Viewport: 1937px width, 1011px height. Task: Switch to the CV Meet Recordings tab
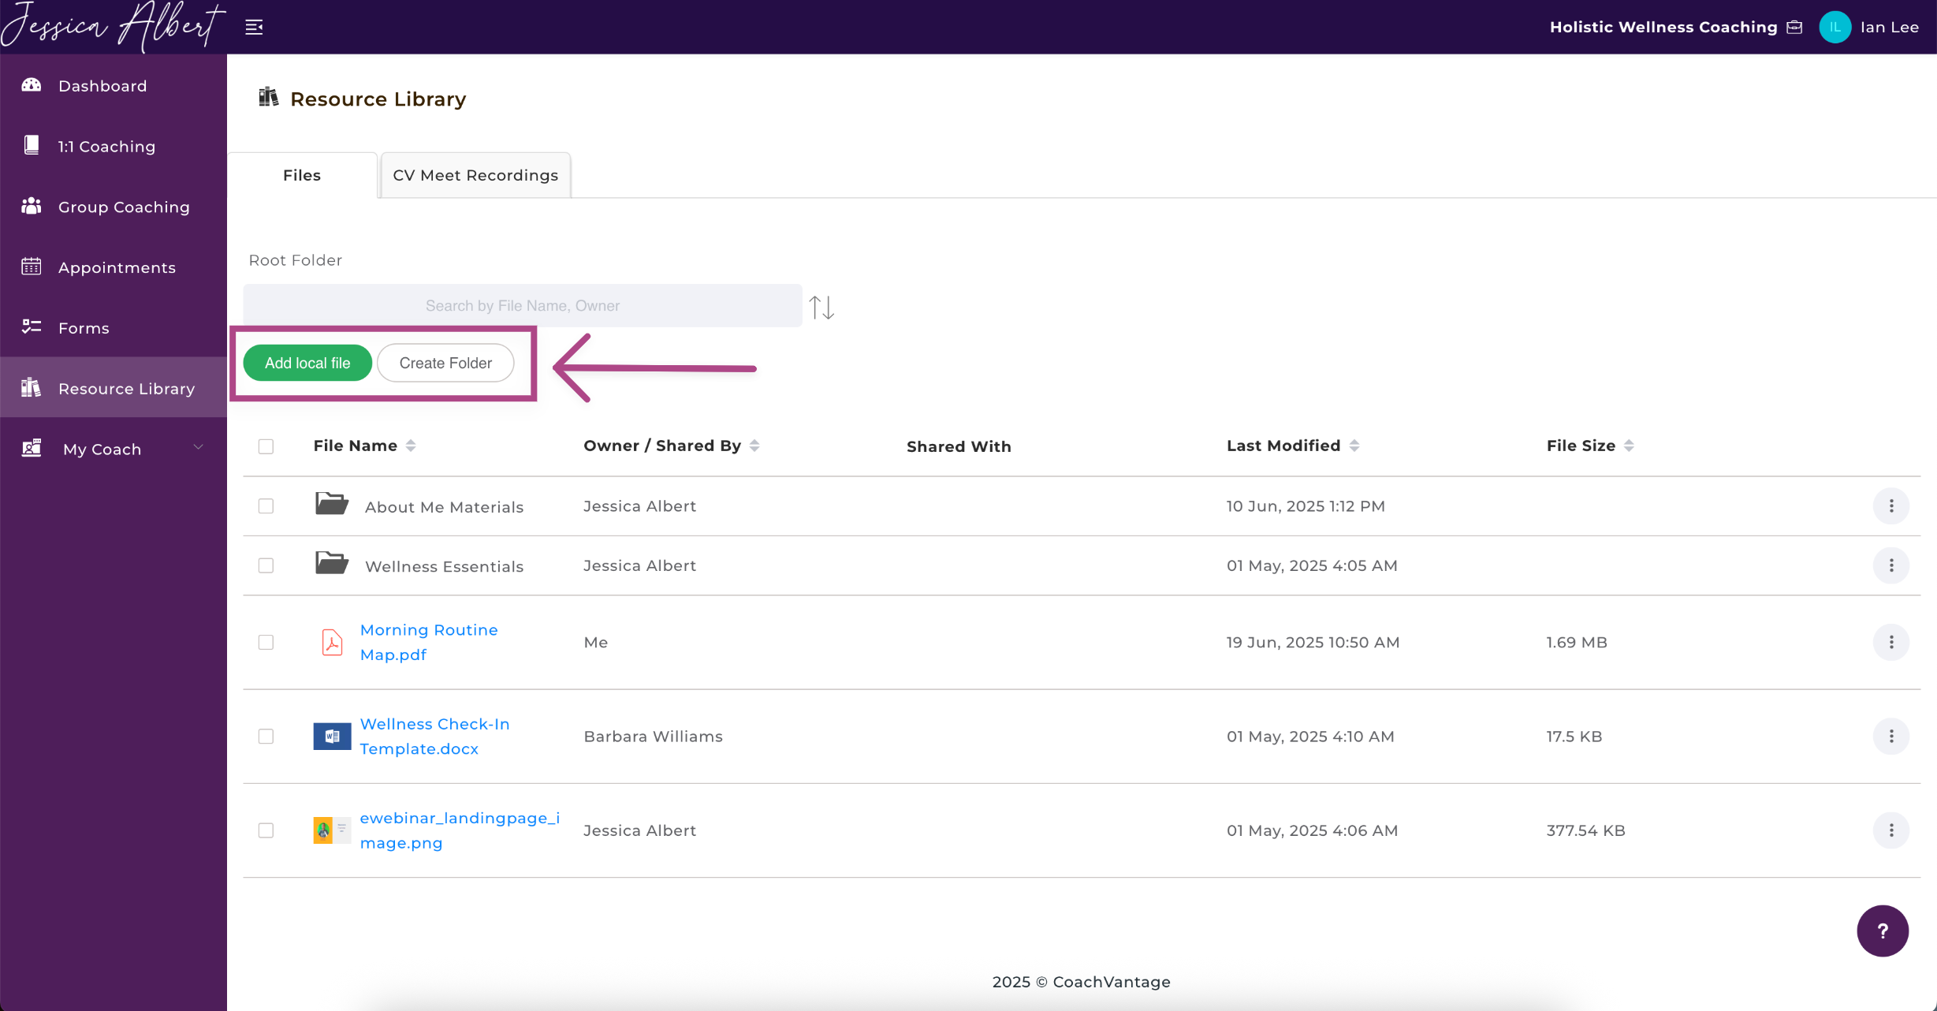(x=475, y=175)
